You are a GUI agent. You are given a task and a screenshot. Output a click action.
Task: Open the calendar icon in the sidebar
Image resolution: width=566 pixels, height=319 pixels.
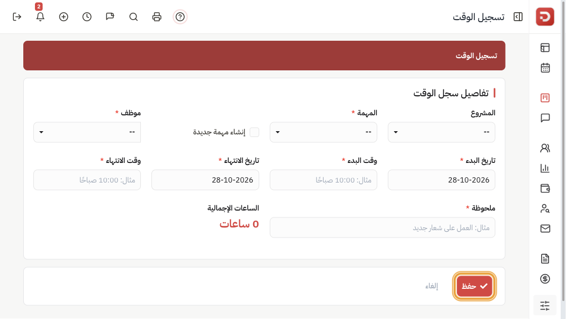545,68
